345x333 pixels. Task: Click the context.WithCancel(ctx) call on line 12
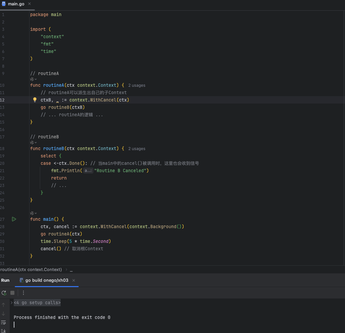(x=99, y=100)
